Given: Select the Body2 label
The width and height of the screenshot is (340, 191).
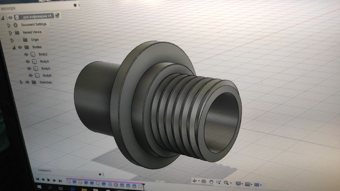Looking at the screenshot, I should click(43, 54).
